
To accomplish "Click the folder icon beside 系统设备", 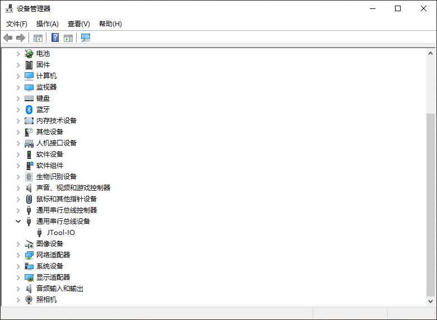I will 29,266.
